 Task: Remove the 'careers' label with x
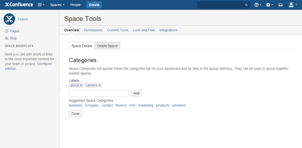pyautogui.click(x=99, y=85)
